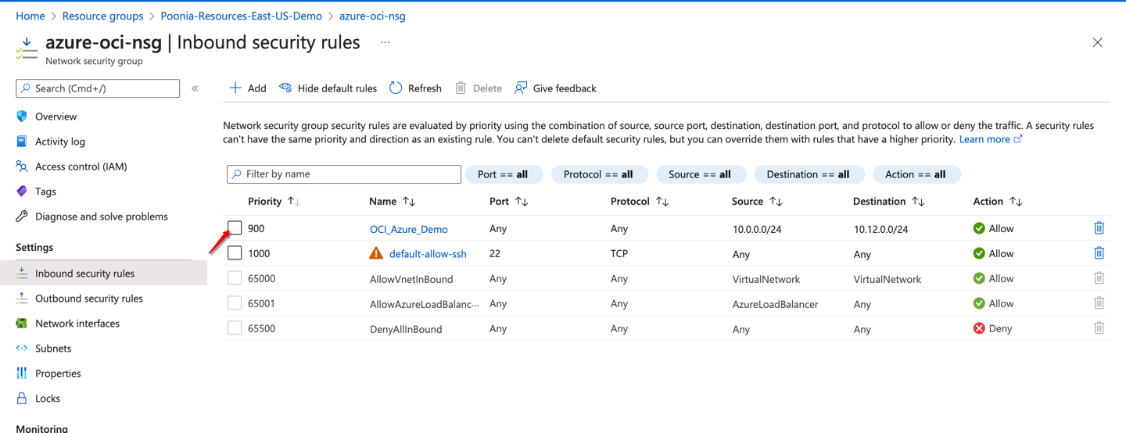This screenshot has width=1126, height=433.
Task: Select checkbox for priority 900 rule
Action: pos(235,228)
